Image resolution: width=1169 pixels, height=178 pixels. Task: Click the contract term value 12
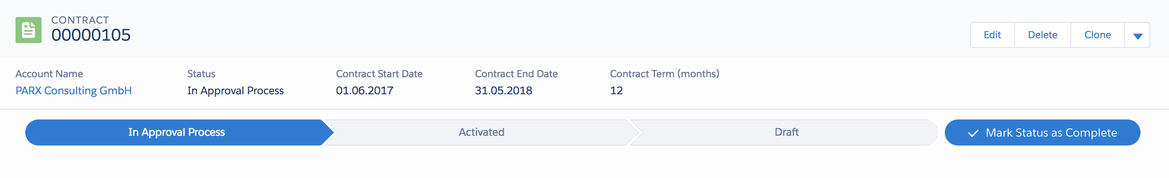[616, 91]
